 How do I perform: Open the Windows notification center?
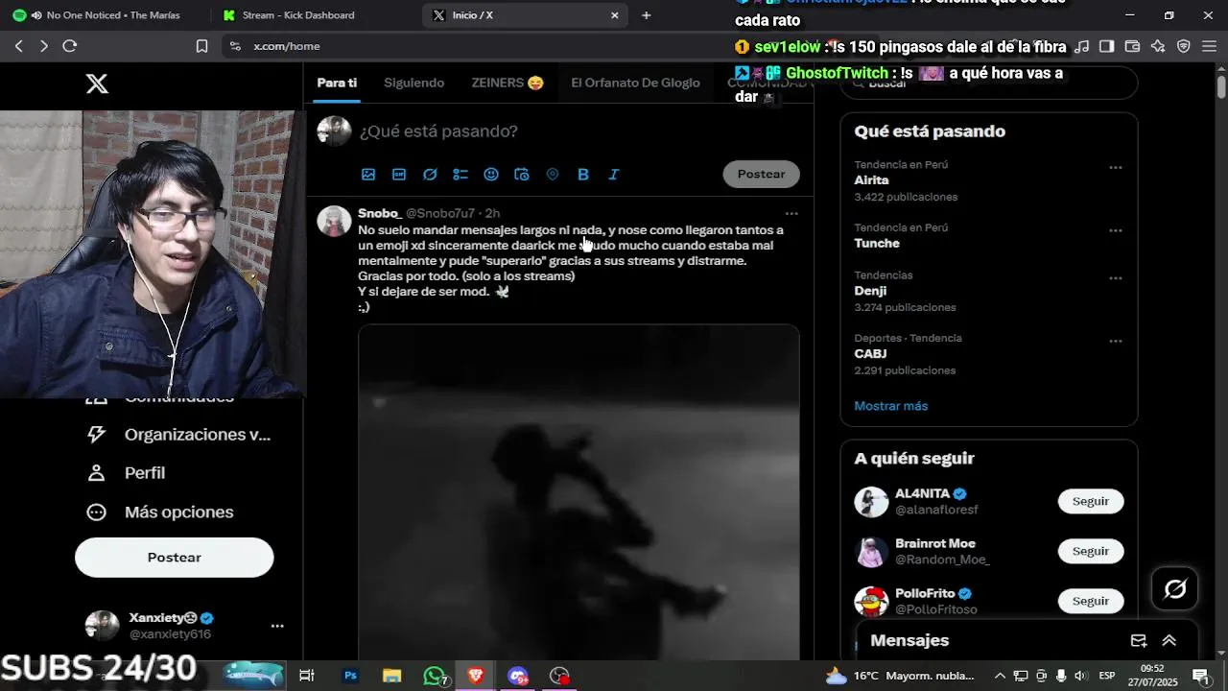click(x=1200, y=676)
